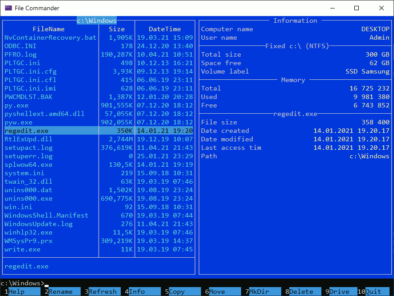Click the FileName column header
394x296 pixels.
click(x=49, y=29)
